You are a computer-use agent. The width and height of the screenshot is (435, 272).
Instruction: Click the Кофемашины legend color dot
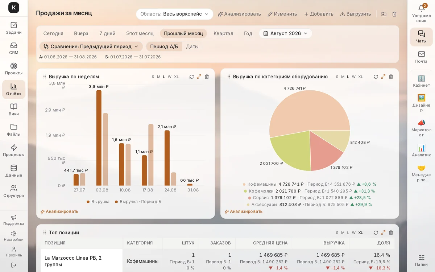[x=244, y=184]
